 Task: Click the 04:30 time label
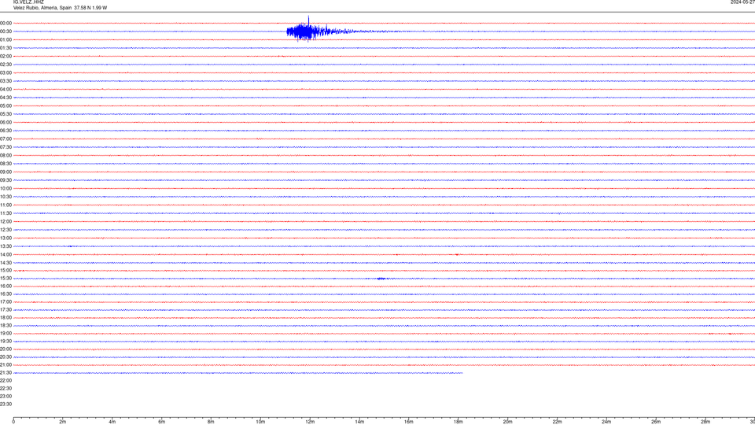click(6, 98)
